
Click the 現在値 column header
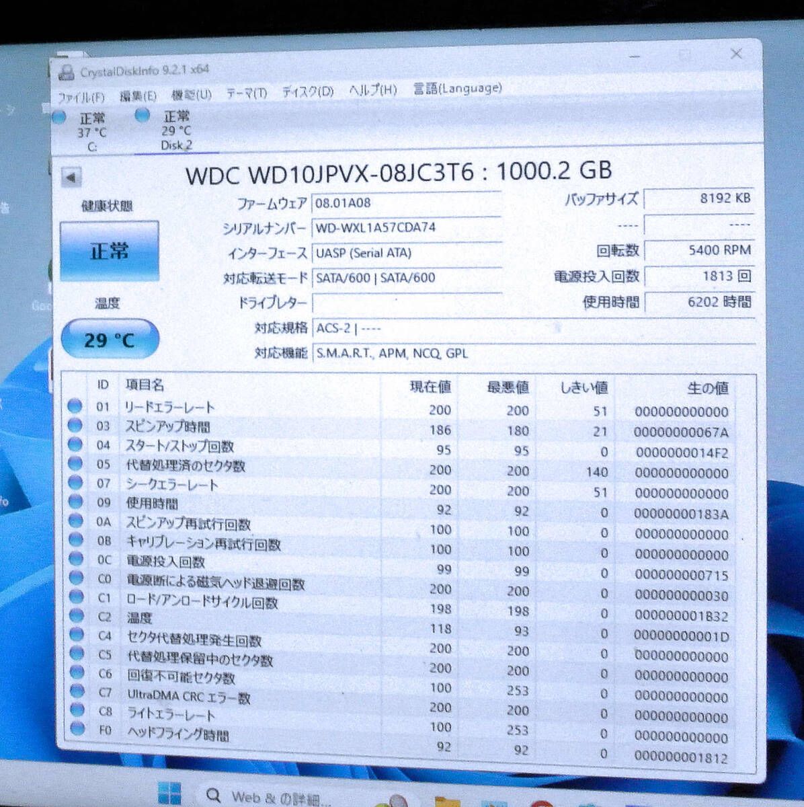tap(431, 387)
